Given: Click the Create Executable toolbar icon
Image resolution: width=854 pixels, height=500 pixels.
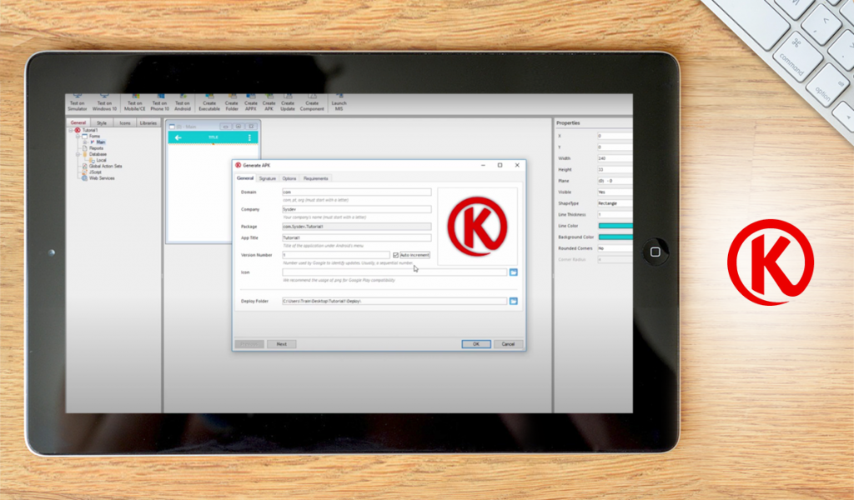Looking at the screenshot, I should (x=208, y=102).
